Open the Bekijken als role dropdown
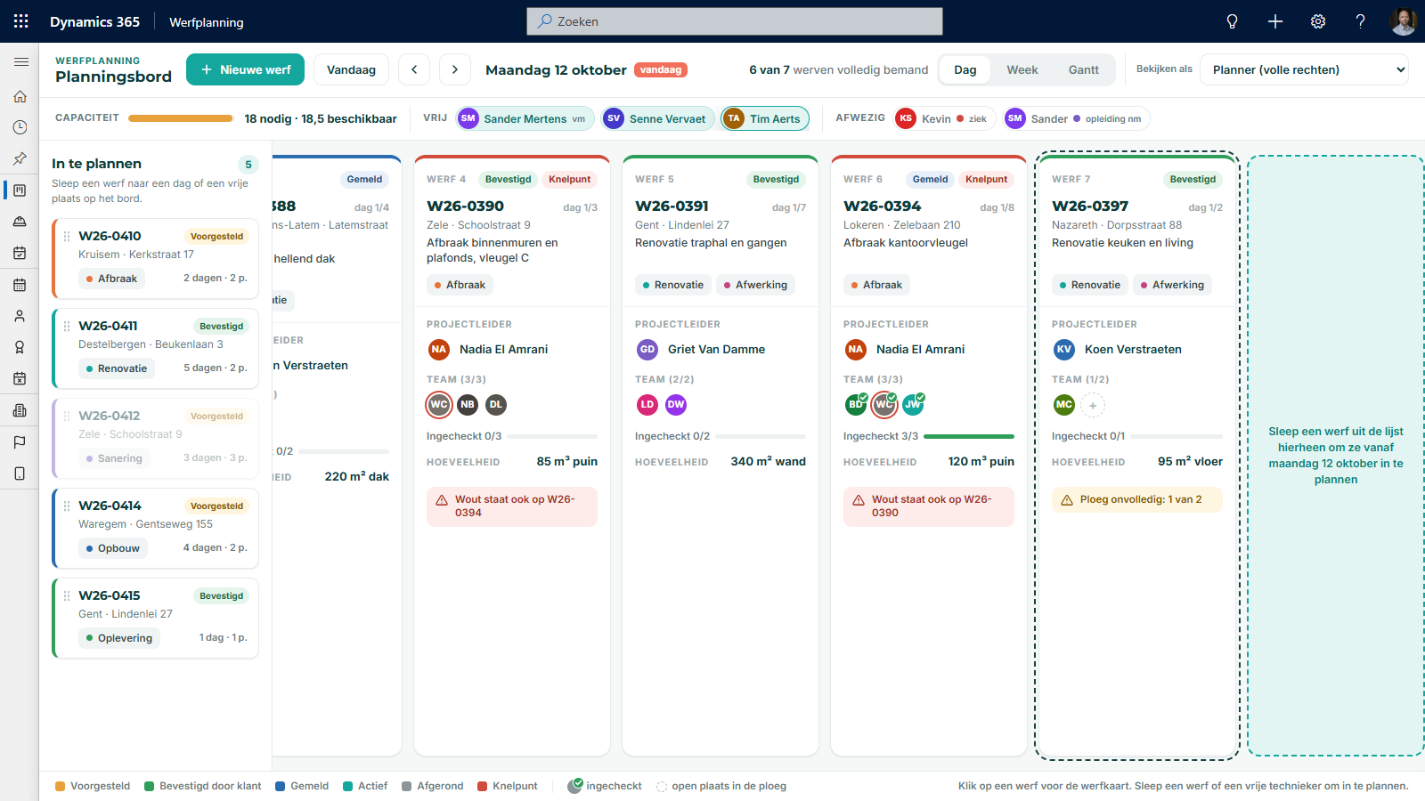The image size is (1425, 801). click(1304, 69)
